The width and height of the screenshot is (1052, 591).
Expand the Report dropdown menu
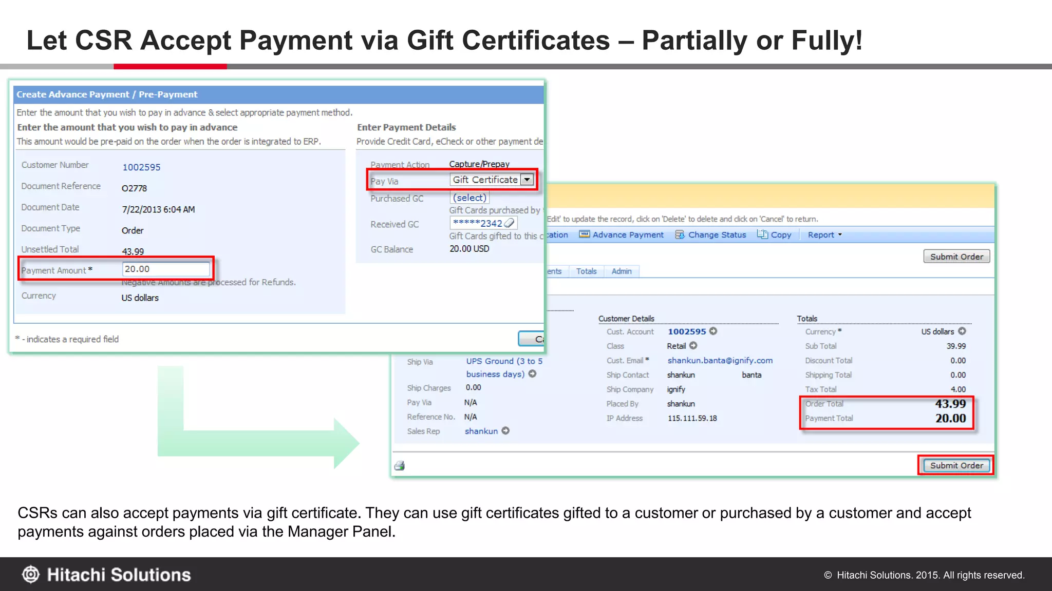(825, 234)
